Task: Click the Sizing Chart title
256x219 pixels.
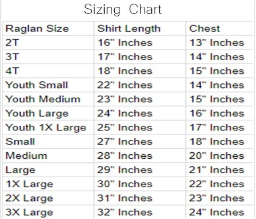Action: click(123, 10)
